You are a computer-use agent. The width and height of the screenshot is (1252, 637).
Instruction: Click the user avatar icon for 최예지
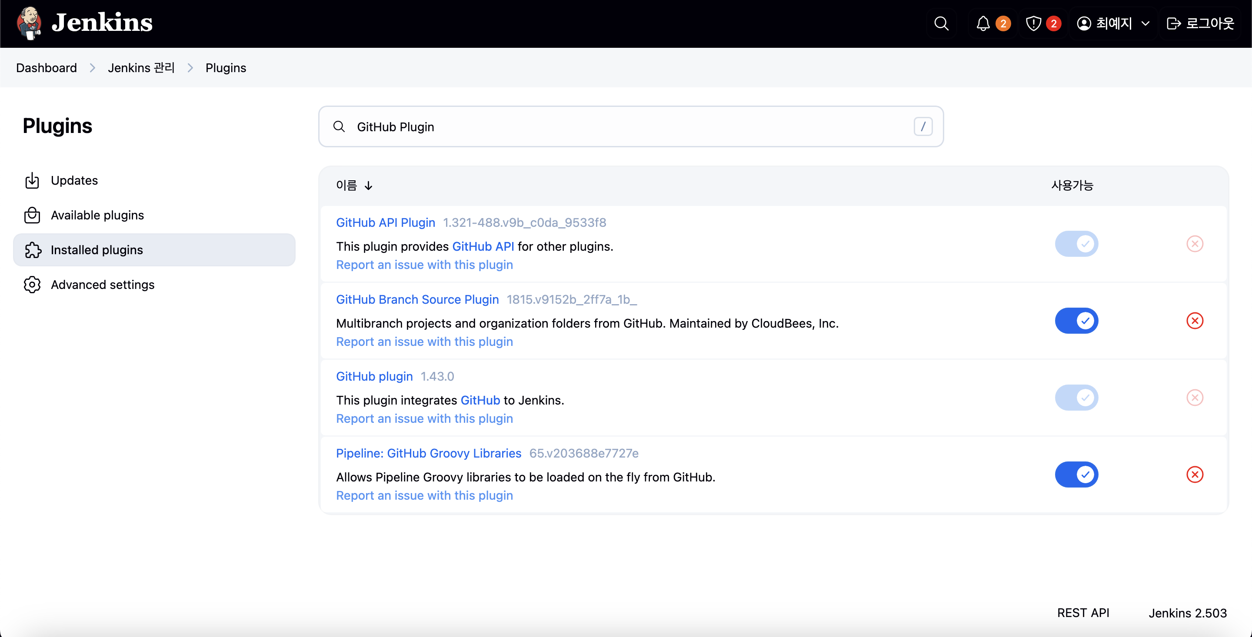[x=1084, y=23]
